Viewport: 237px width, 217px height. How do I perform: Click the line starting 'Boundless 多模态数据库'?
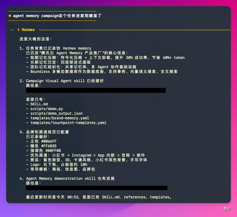[102, 72]
